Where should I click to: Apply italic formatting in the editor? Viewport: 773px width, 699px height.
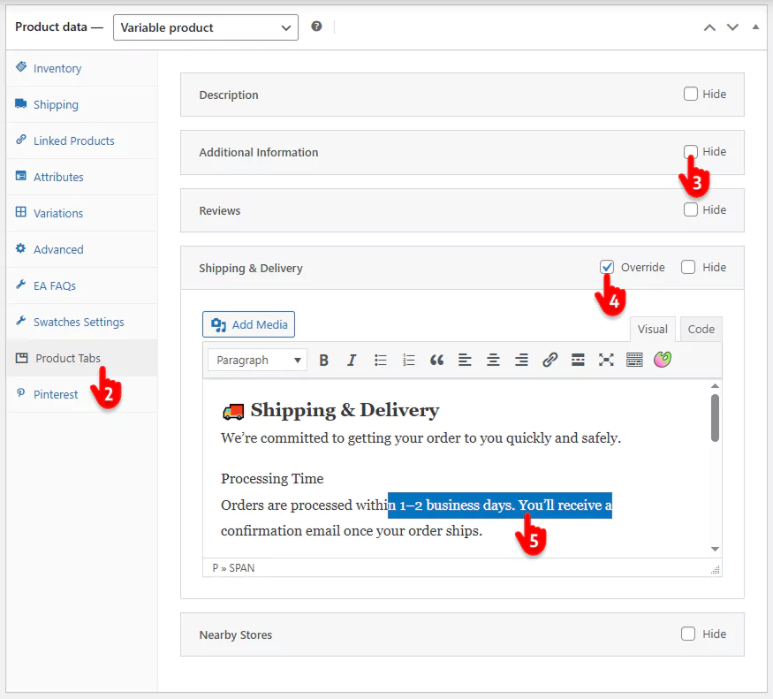coord(352,361)
